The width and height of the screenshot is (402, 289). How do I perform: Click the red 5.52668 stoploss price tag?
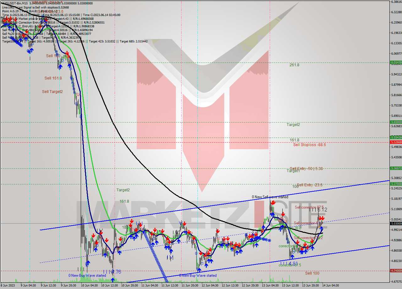[x=396, y=142]
